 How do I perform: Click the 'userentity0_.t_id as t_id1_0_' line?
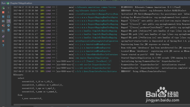tap(38, 81)
